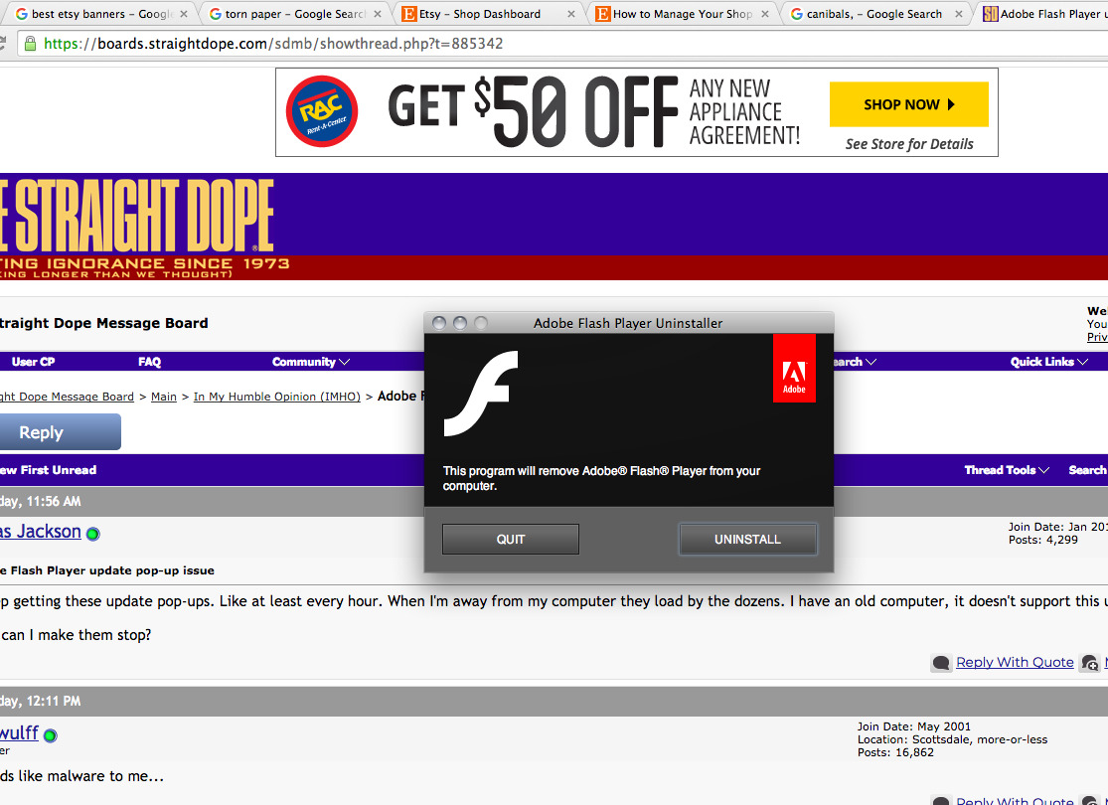Image resolution: width=1108 pixels, height=805 pixels.
Task: Click the 'Posts: 16,862' text
Action: pyautogui.click(x=895, y=752)
